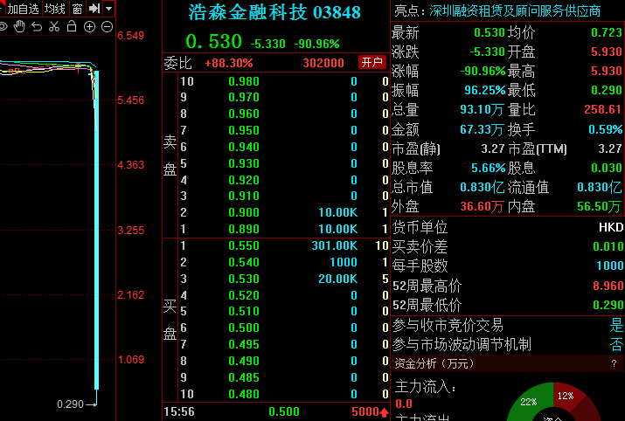The height and width of the screenshot is (421, 625).
Task: Click the 委比 value +88.30%
Action: click(x=229, y=63)
